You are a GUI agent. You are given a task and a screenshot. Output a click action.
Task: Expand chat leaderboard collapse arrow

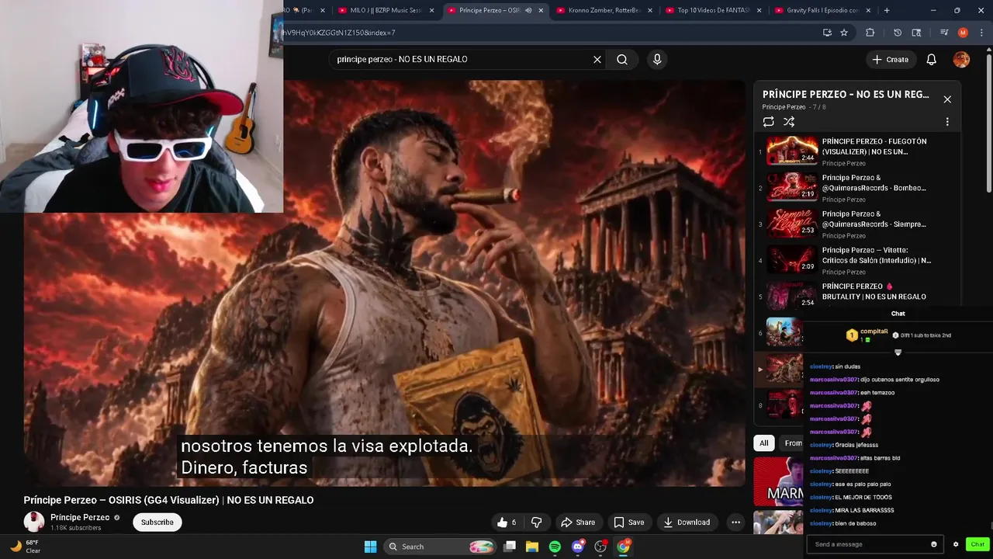click(898, 352)
